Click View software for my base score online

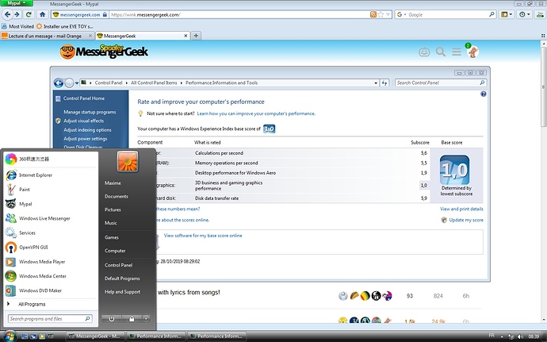click(203, 236)
